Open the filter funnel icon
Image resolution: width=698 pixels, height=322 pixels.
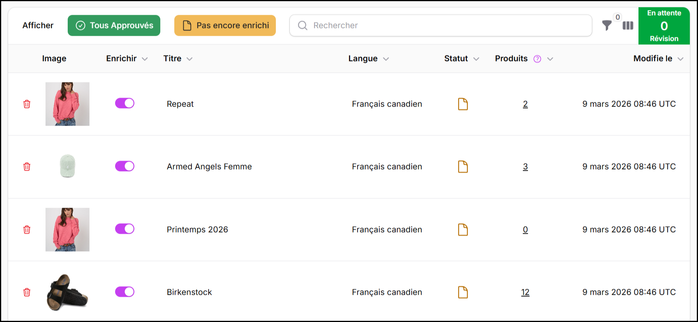point(607,26)
